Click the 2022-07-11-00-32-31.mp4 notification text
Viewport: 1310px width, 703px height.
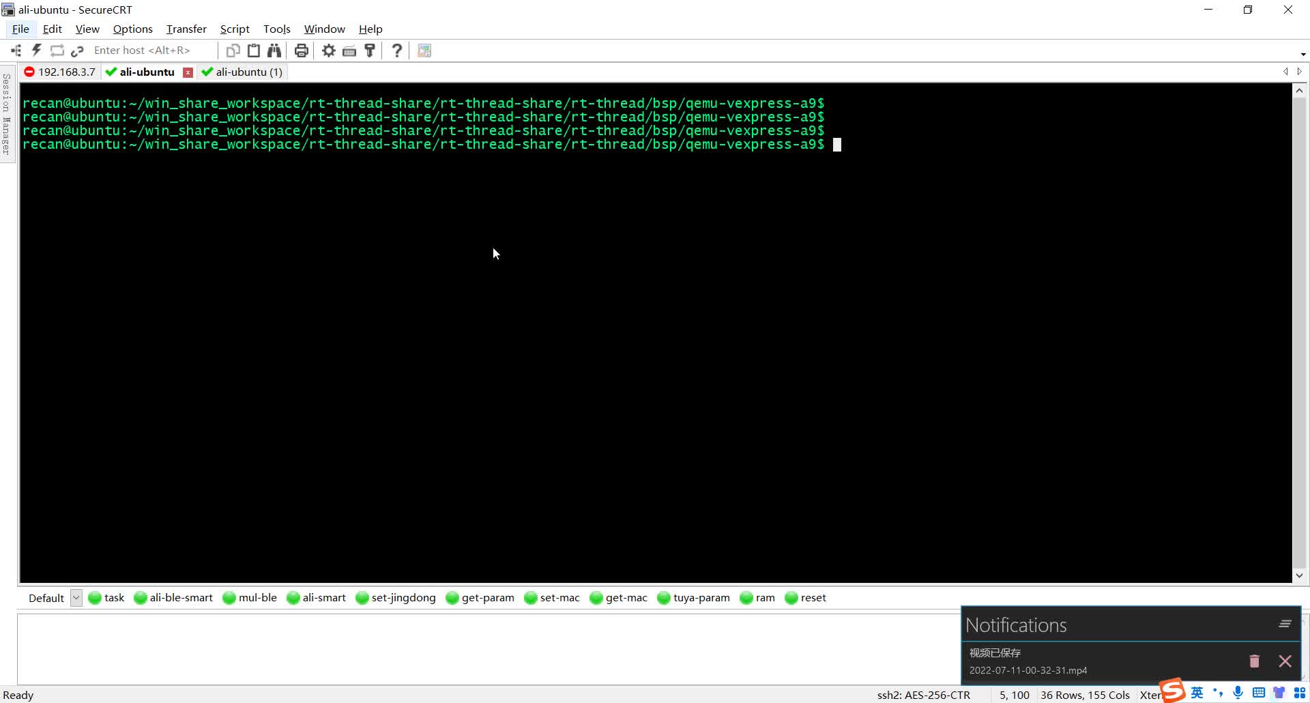tap(1028, 670)
